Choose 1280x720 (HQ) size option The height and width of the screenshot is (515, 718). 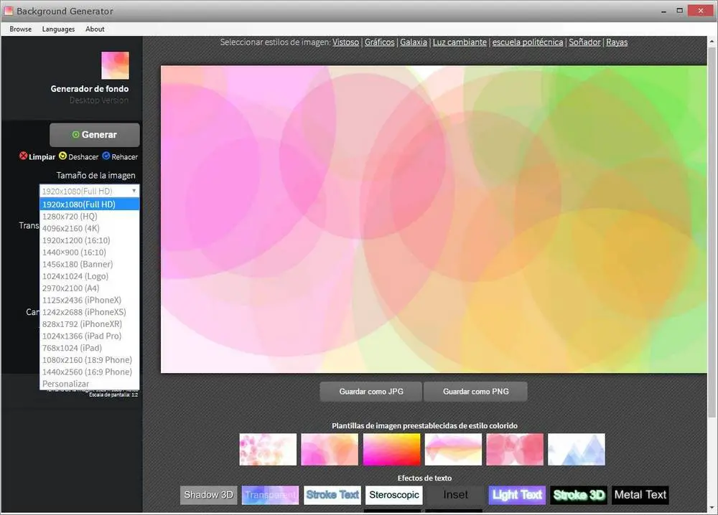[x=89, y=217]
